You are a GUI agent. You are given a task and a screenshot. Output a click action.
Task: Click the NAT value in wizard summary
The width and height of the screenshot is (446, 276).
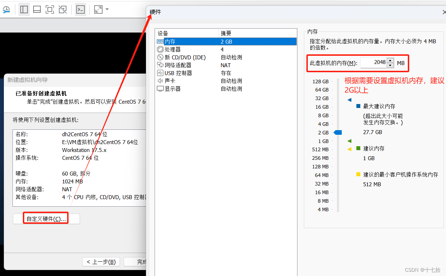pos(67,189)
